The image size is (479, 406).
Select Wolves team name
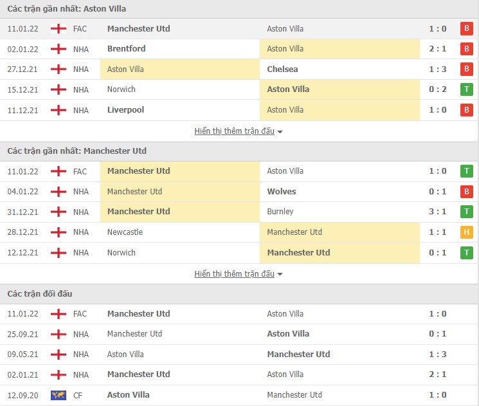282,192
